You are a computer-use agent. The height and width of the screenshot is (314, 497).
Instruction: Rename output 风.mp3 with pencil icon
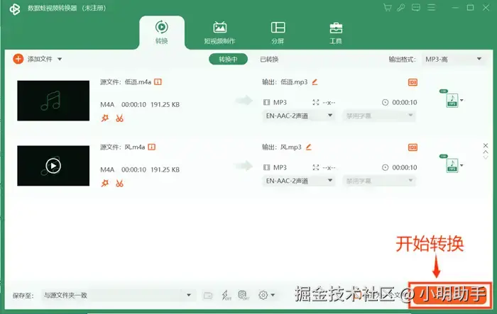309,147
